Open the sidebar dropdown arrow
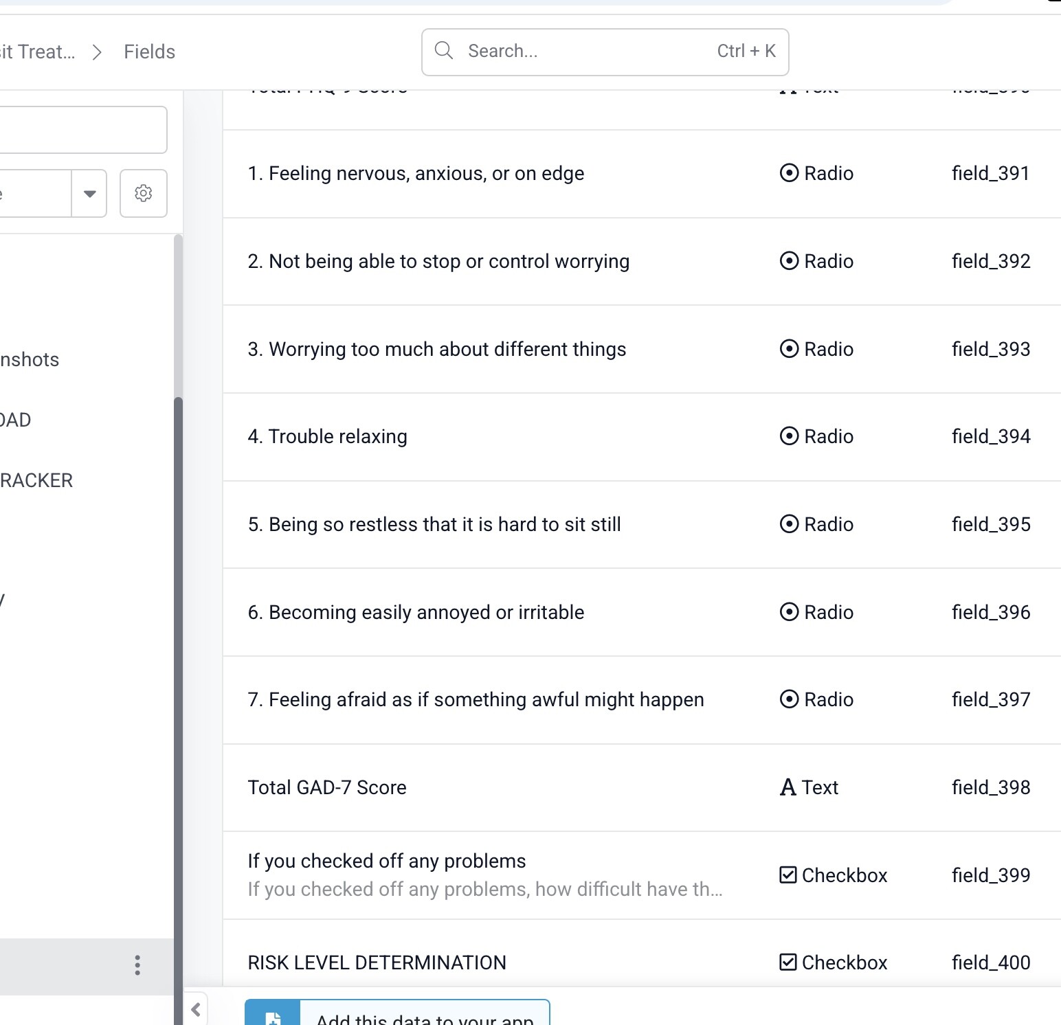 tap(89, 194)
